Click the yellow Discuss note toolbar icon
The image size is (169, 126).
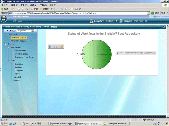pos(72,9)
